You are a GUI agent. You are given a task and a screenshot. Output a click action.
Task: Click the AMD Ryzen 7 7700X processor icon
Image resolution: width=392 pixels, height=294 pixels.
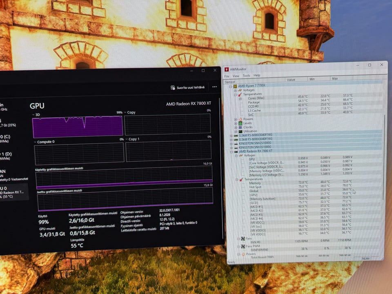pyautogui.click(x=235, y=86)
